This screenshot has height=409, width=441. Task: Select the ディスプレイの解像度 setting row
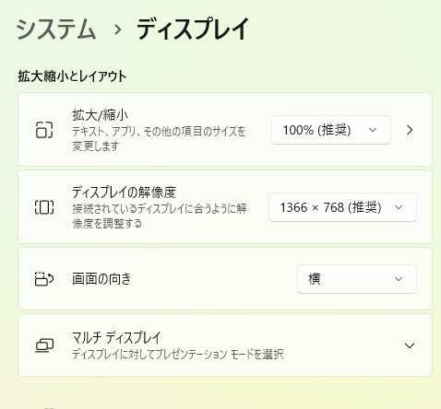pos(225,207)
